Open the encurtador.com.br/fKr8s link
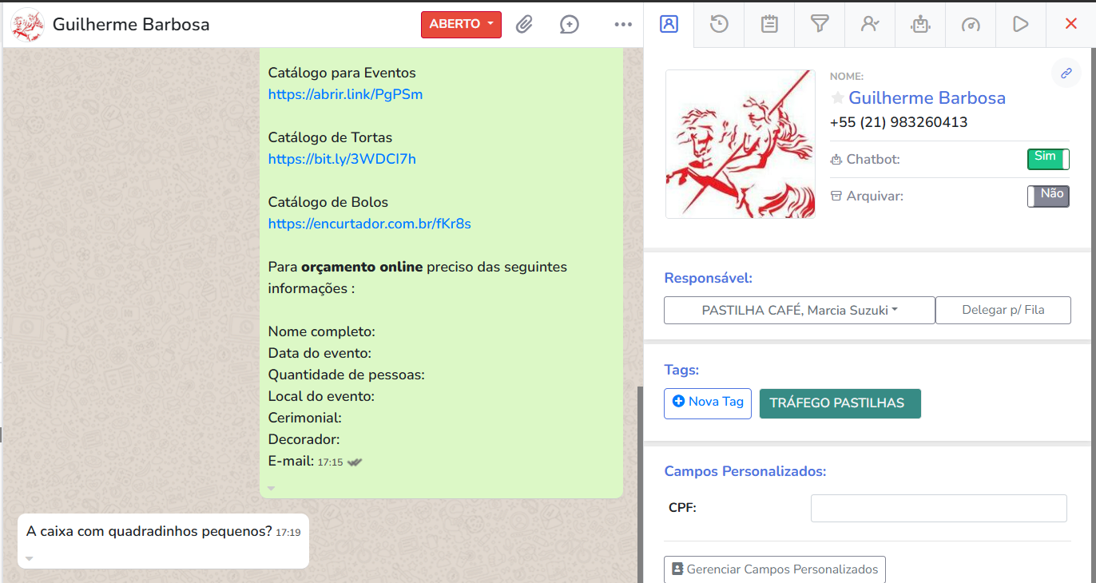The width and height of the screenshot is (1096, 583). point(370,224)
